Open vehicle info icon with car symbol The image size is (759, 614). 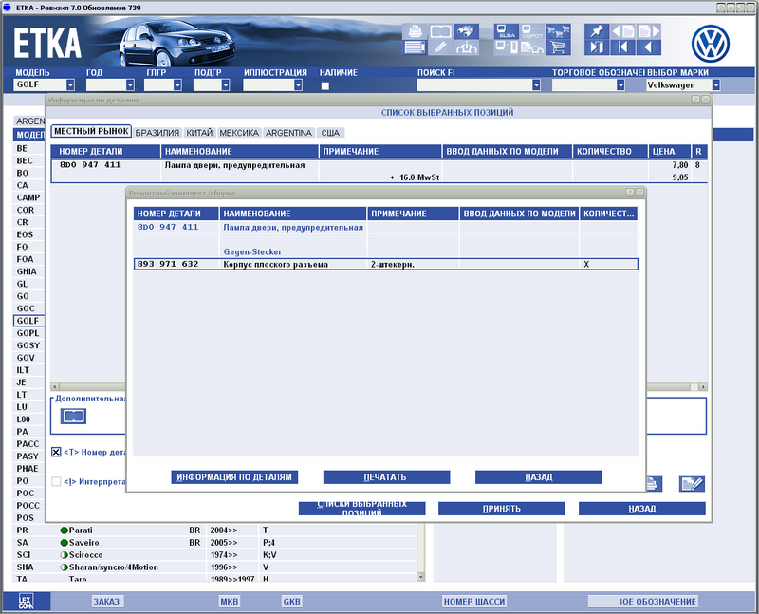point(466,47)
